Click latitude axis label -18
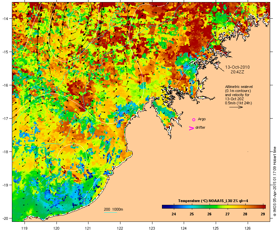Image resolution: width=279 pixels, height=231 pixels. coord(5,152)
